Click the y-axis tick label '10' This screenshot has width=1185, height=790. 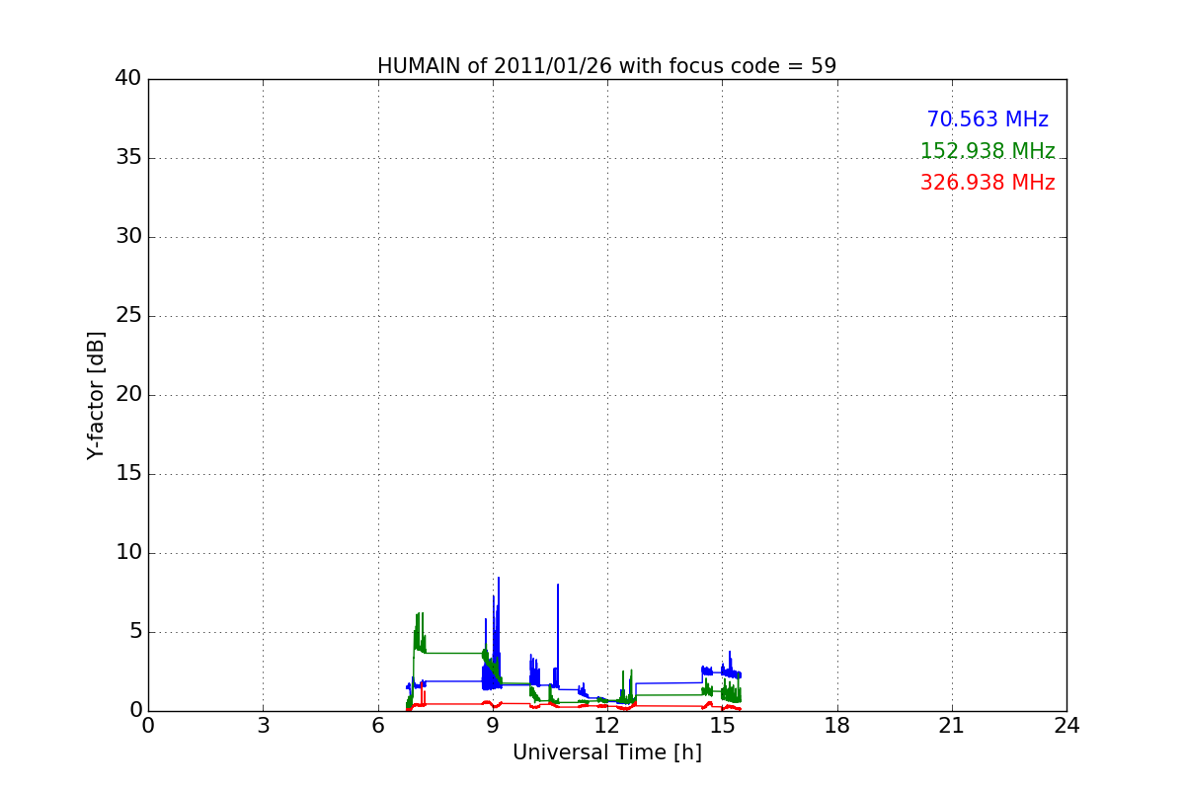[x=128, y=553]
